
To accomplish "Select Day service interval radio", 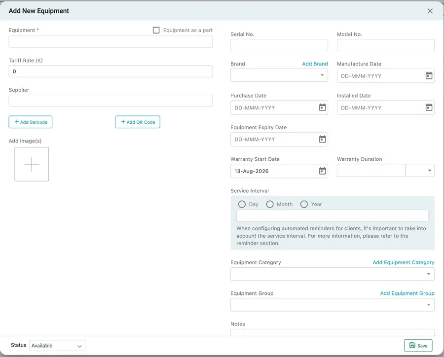I will click(242, 204).
